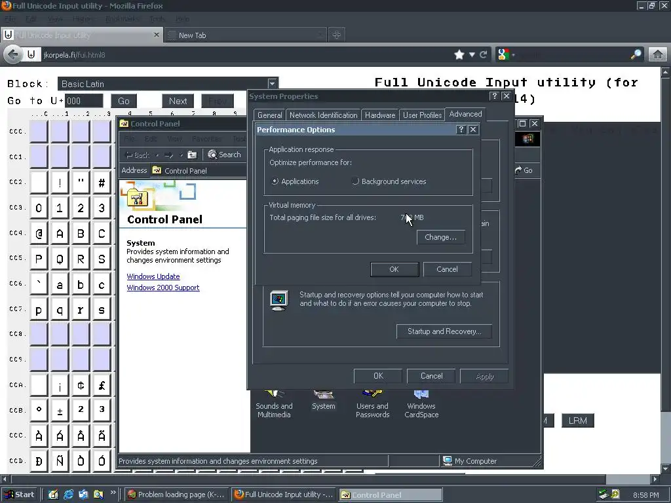Click the Change... button for virtual memory
Image resolution: width=671 pixels, height=503 pixels.
[441, 237]
